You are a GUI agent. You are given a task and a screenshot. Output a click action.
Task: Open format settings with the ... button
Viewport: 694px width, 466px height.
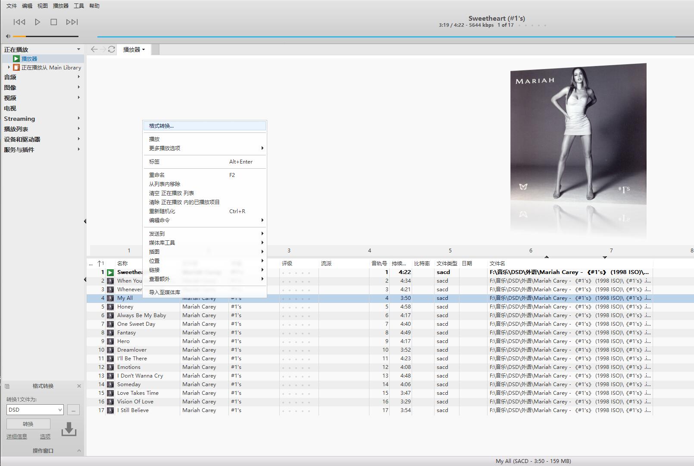pos(73,410)
